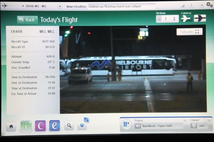The width and height of the screenshot is (214, 142).
Task: Click the Melbourne Airport camera video feed
Action: coord(133,69)
